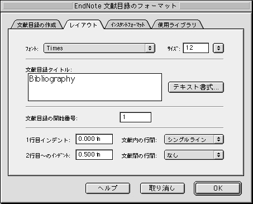The image size is (253, 204).
Task: Select the レイアウト tab
Action: (83, 25)
